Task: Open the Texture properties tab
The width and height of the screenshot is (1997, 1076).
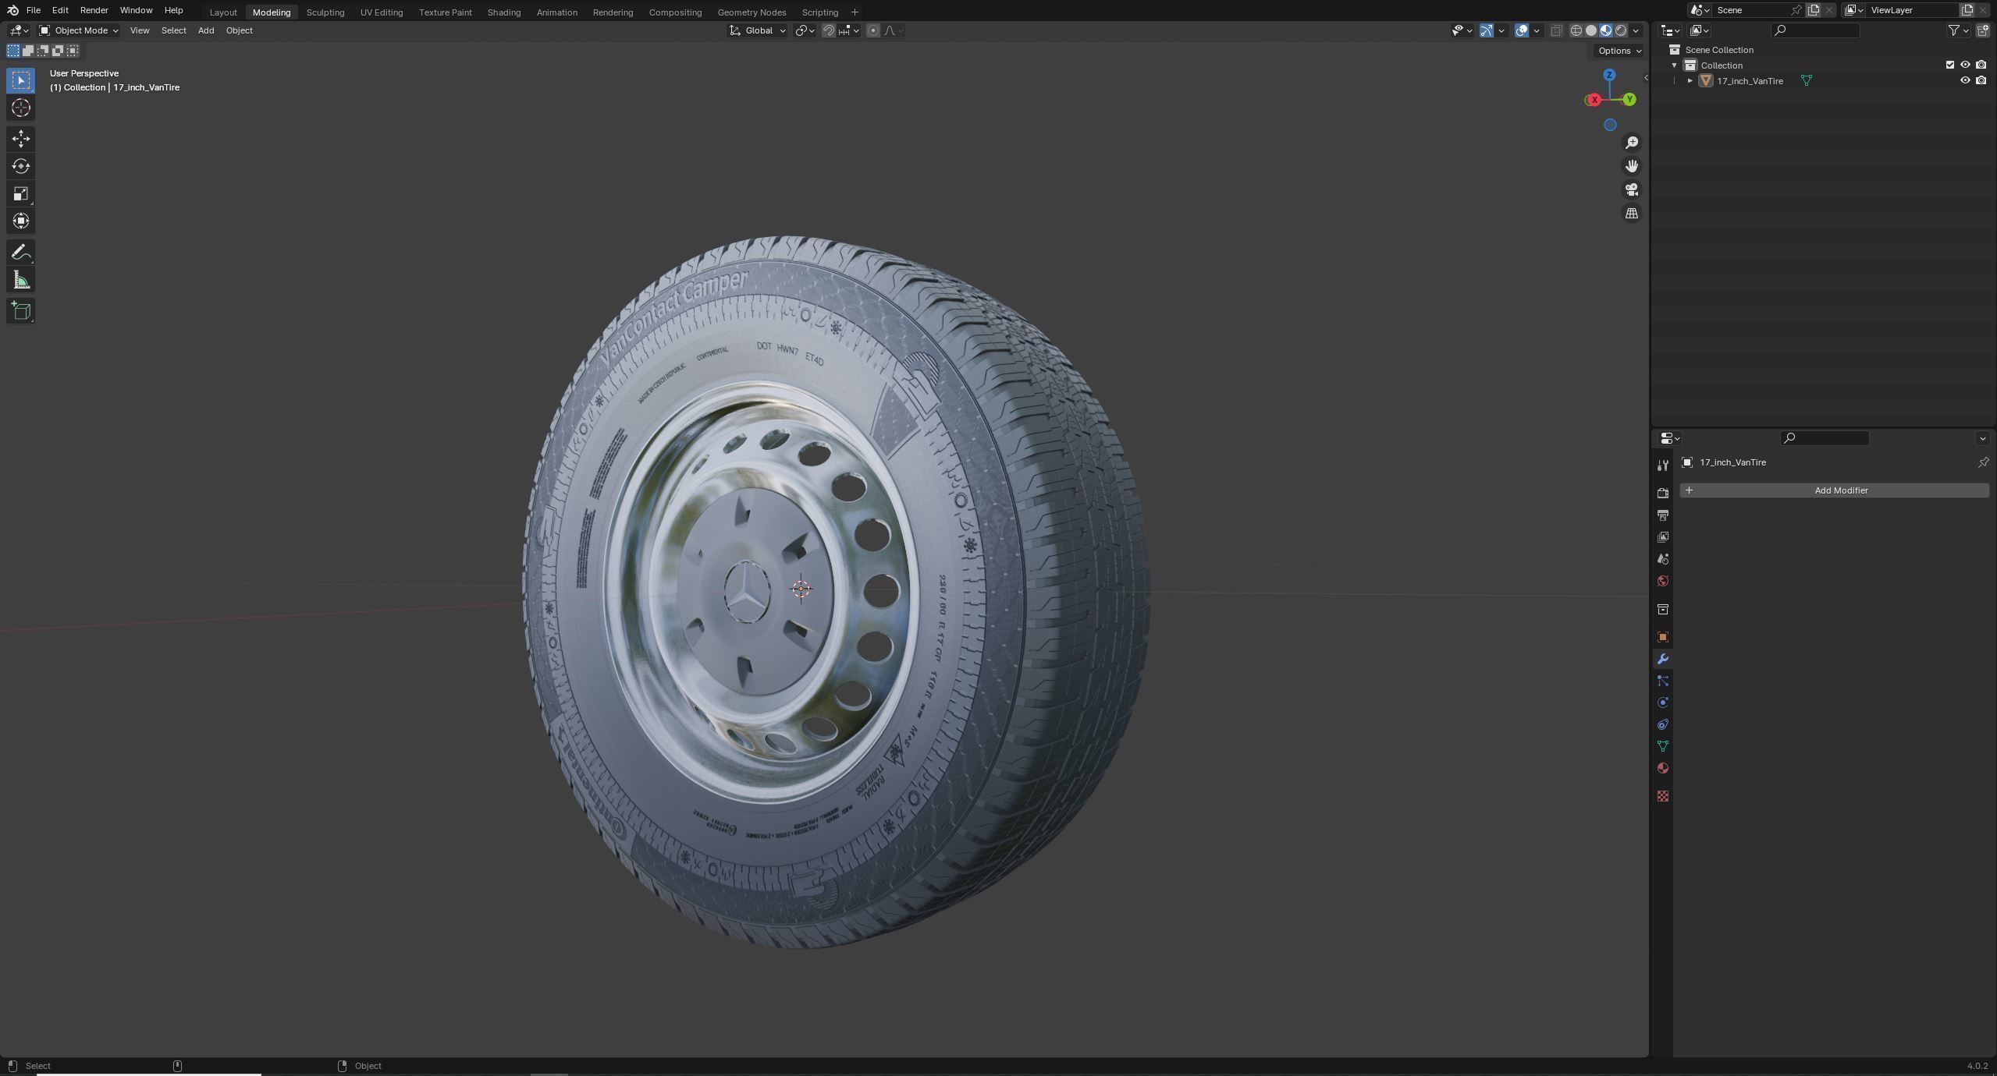Action: [x=1662, y=795]
